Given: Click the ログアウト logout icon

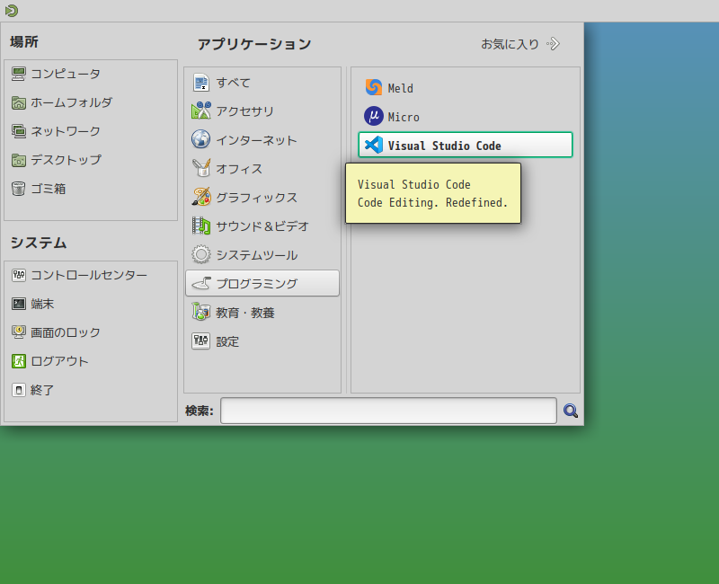Looking at the screenshot, I should point(18,361).
